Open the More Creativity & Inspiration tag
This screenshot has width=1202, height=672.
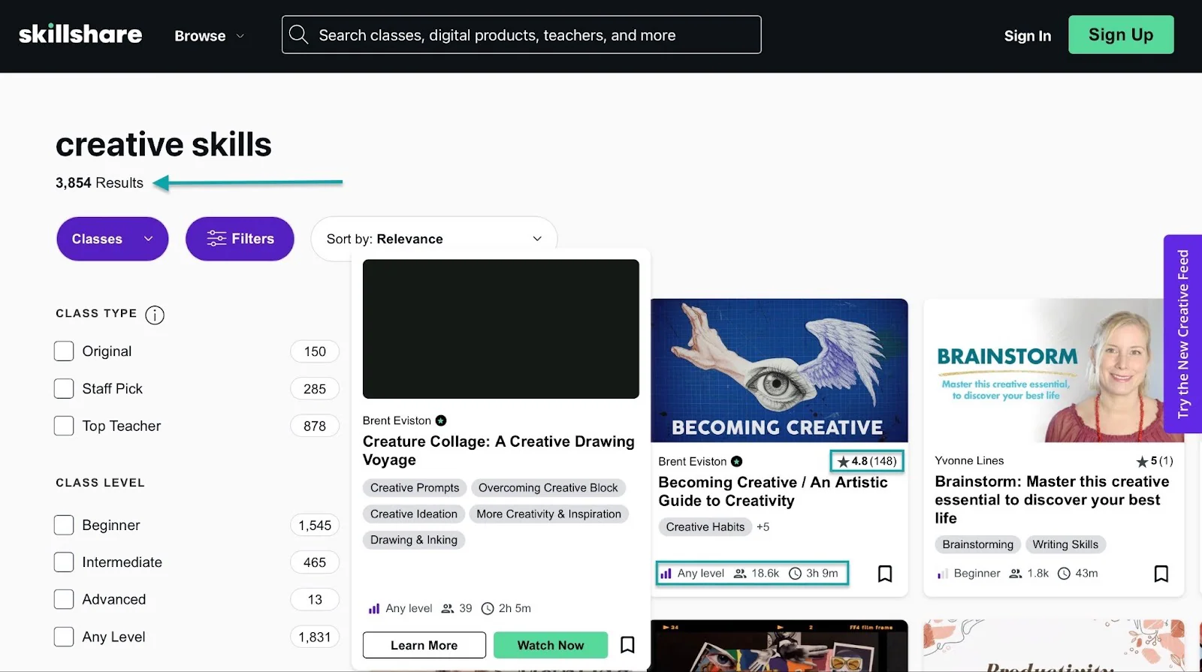548,514
